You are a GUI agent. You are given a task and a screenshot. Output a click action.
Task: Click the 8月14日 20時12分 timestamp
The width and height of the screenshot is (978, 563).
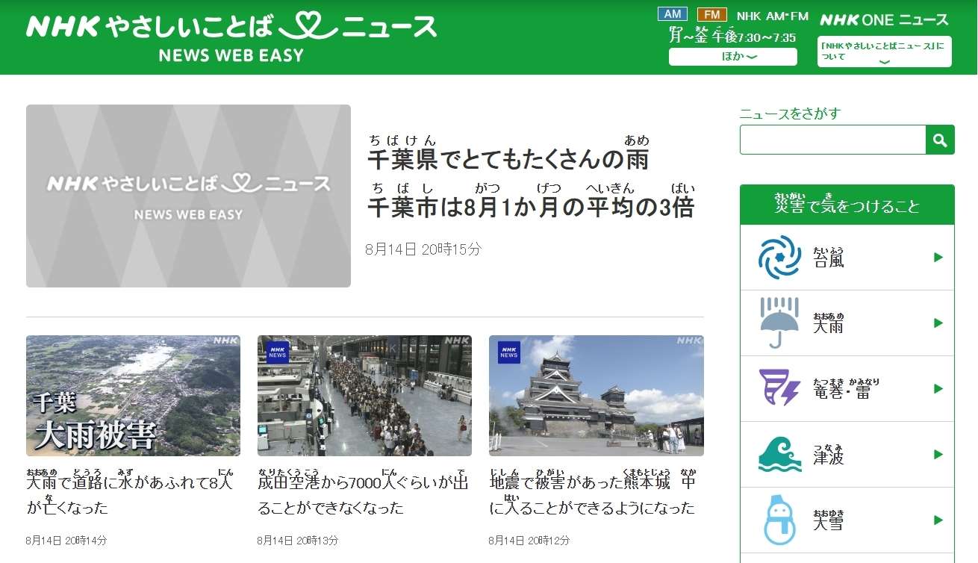click(529, 540)
